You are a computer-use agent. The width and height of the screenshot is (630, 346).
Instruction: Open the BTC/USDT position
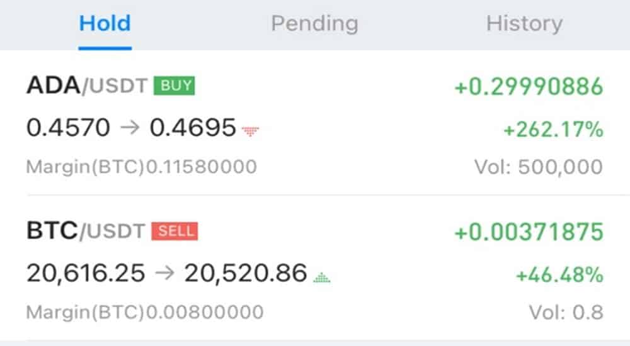pyautogui.click(x=315, y=268)
